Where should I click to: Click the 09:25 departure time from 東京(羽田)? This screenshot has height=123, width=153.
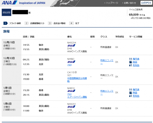pos(26,60)
